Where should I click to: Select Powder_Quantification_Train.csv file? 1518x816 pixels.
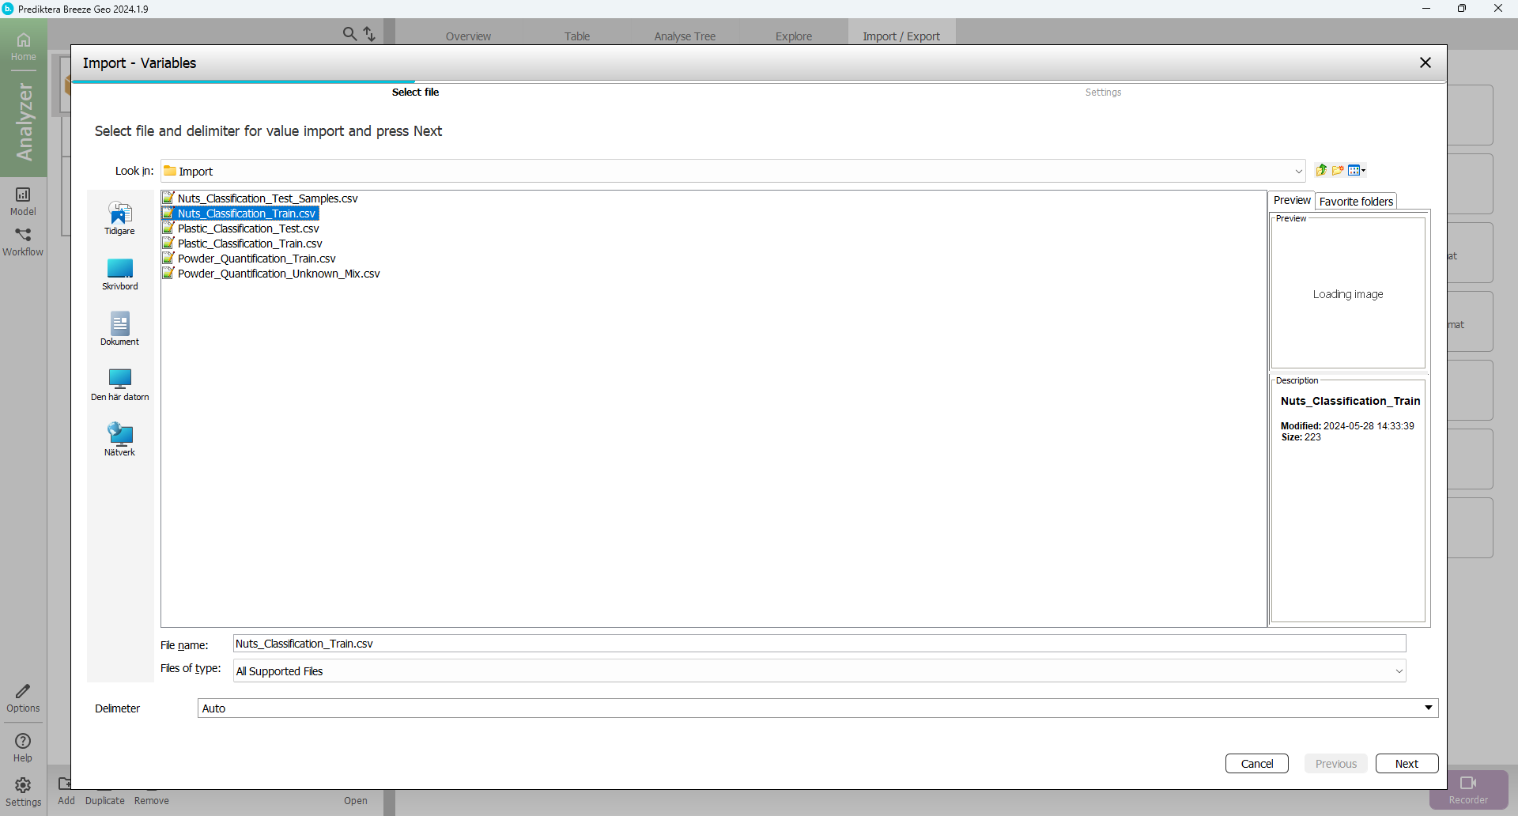pyautogui.click(x=256, y=259)
